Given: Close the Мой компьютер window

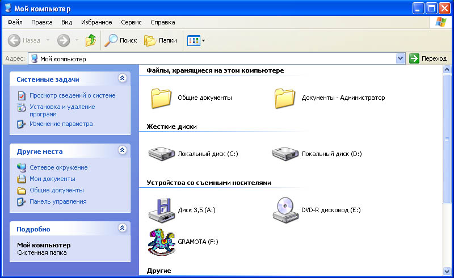Looking at the screenshot, I should point(444,9).
